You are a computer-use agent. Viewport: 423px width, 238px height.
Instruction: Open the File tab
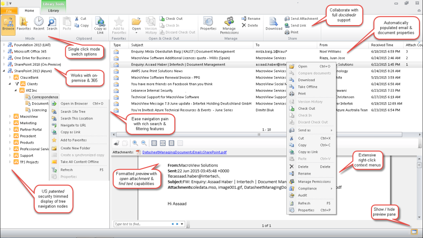9,11
